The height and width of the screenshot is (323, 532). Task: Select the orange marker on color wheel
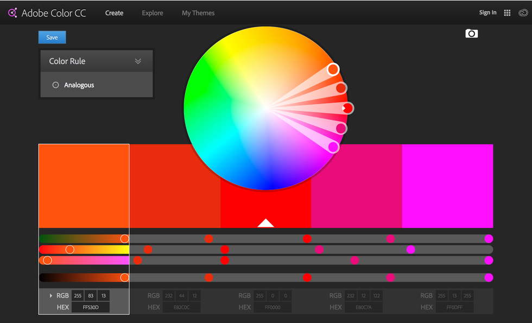[x=333, y=69]
